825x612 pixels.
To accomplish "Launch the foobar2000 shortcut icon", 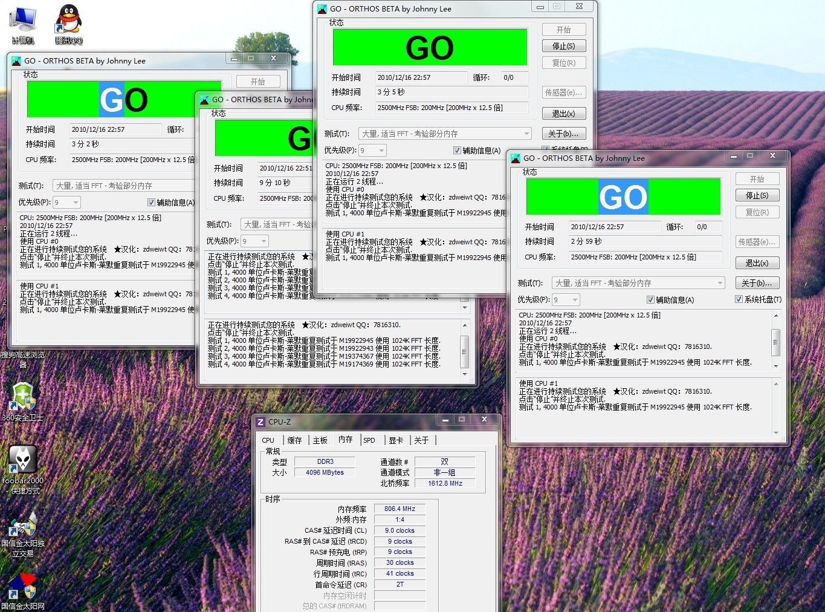I will pos(23,461).
